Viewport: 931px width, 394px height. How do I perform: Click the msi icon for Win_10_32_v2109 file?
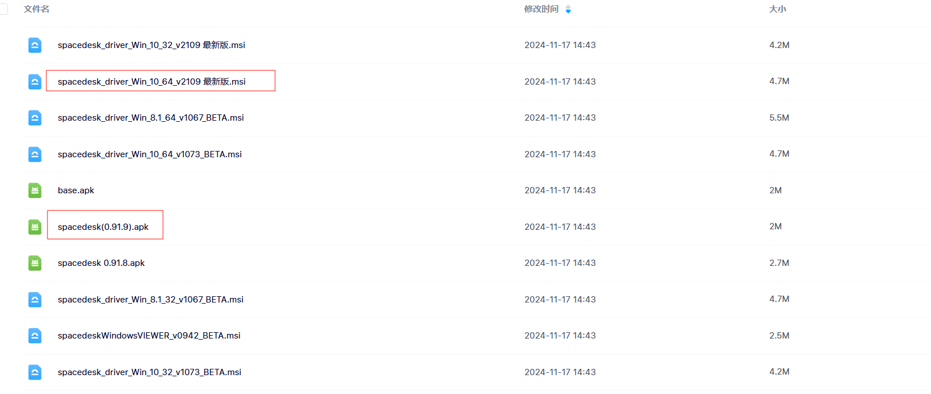coord(35,45)
